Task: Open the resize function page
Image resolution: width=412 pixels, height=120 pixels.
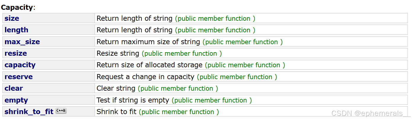Action: (x=16, y=53)
